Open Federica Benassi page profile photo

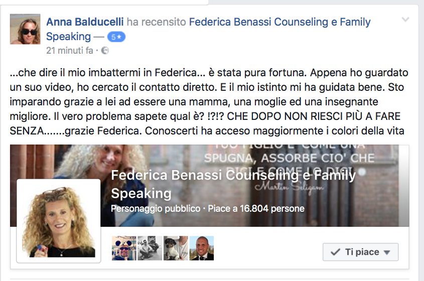point(59,221)
